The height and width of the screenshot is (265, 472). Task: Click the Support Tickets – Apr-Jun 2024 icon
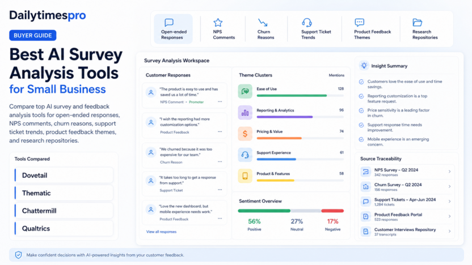366,202
